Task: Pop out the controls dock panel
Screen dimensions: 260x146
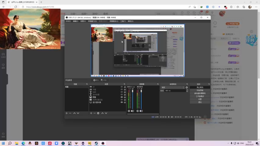Action: (209, 84)
